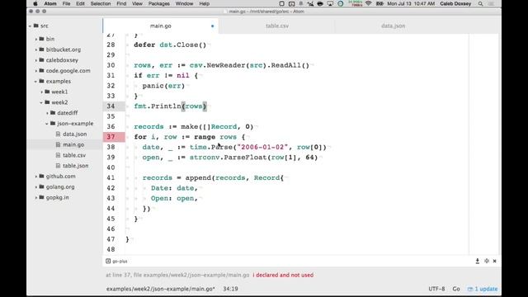Image resolution: width=528 pixels, height=297 pixels.
Task: Open the View menu
Action: coord(137,3)
